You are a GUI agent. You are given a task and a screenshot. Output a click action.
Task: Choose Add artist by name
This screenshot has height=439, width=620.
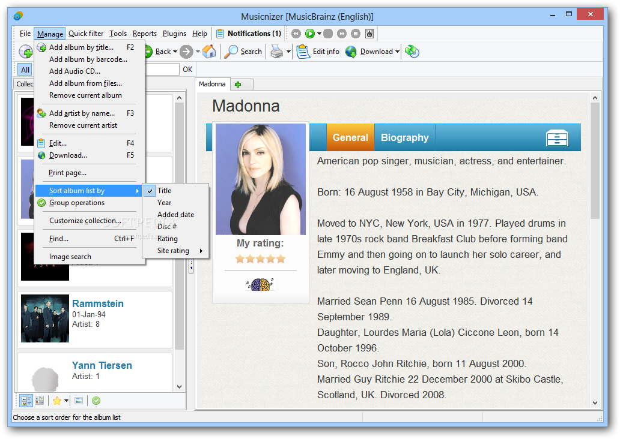[88, 113]
